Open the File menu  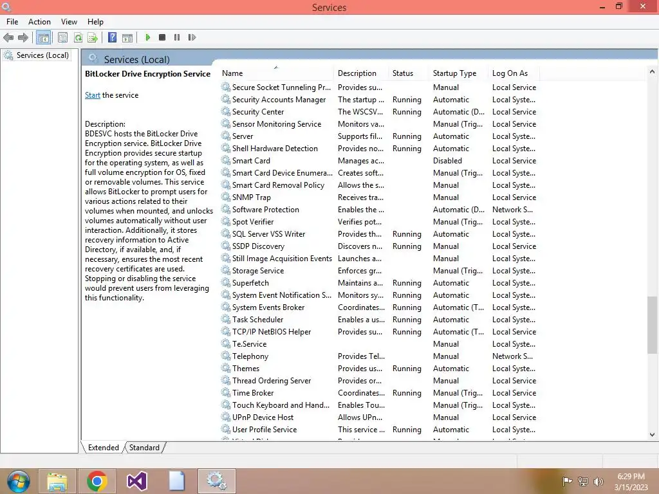(x=12, y=22)
